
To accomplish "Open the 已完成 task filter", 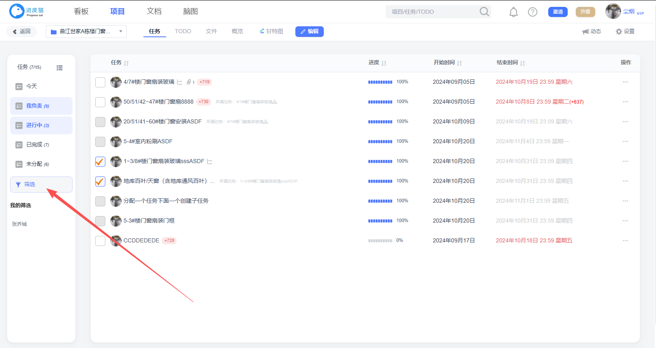I will point(41,144).
